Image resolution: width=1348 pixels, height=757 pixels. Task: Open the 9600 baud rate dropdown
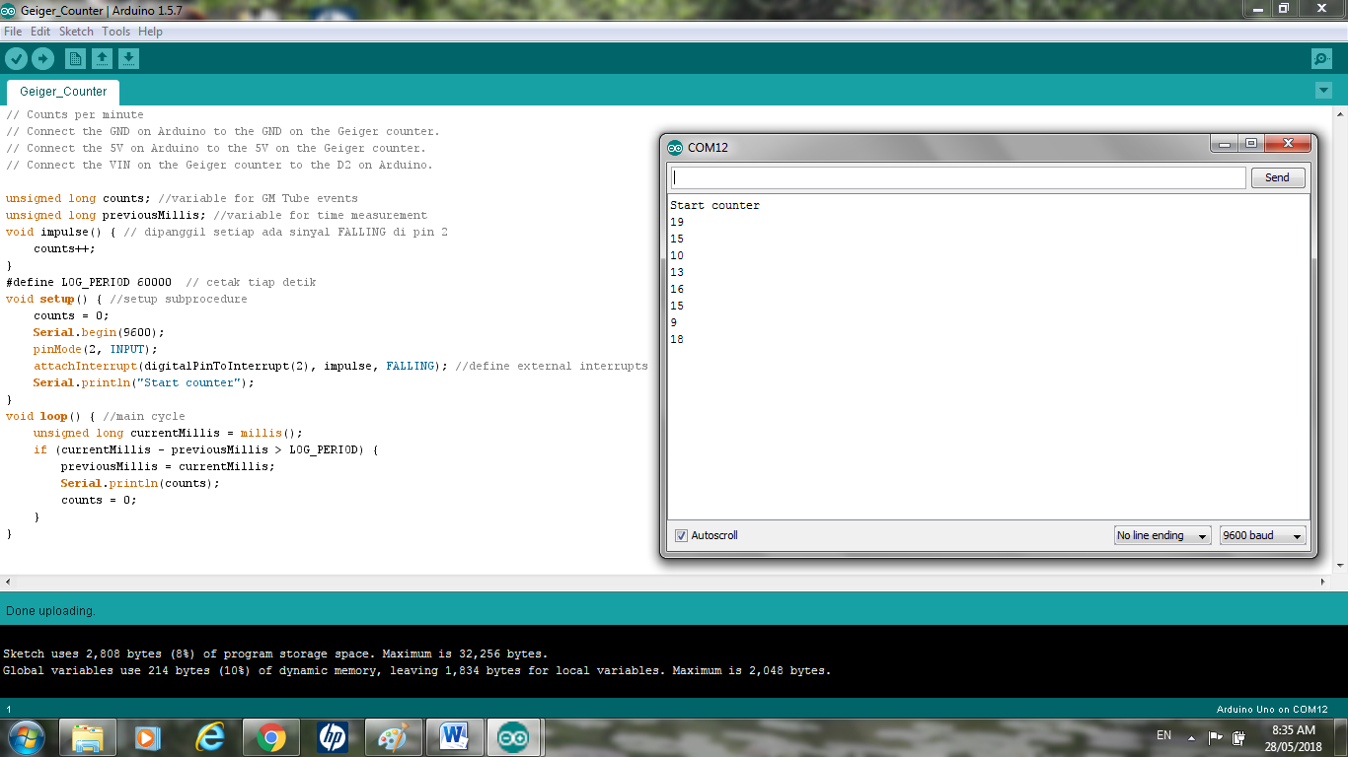1262,535
